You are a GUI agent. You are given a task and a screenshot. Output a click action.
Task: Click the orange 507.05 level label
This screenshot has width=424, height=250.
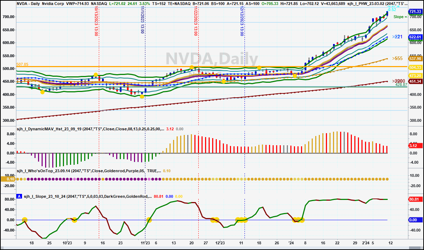pos(22,64)
